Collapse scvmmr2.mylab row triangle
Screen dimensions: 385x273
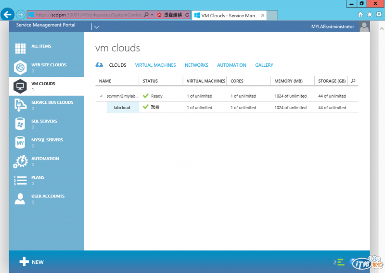coord(101,96)
